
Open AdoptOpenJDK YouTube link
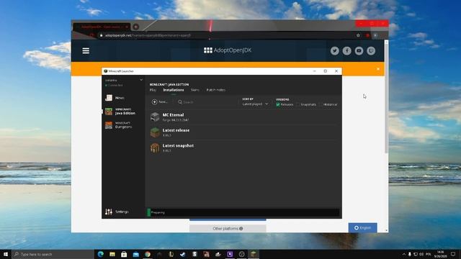pos(359,51)
